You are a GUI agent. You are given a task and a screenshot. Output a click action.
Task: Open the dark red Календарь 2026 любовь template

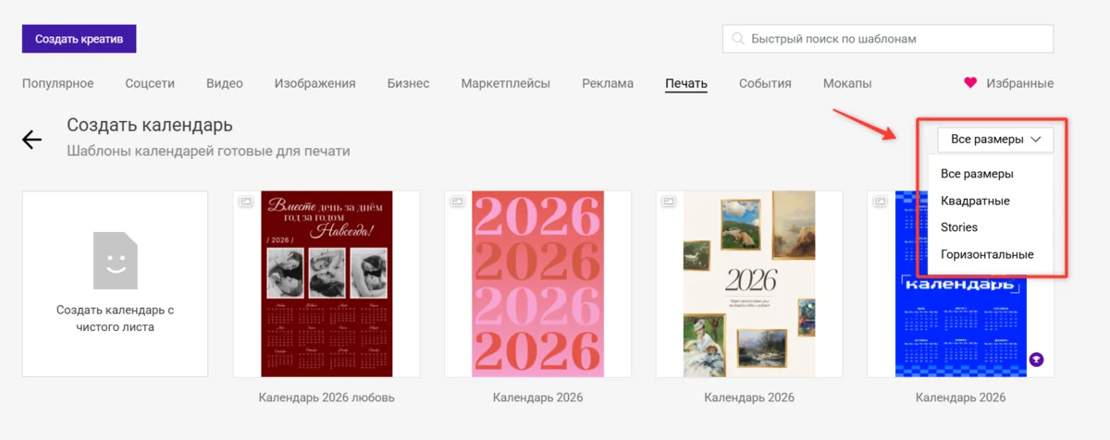pos(327,284)
